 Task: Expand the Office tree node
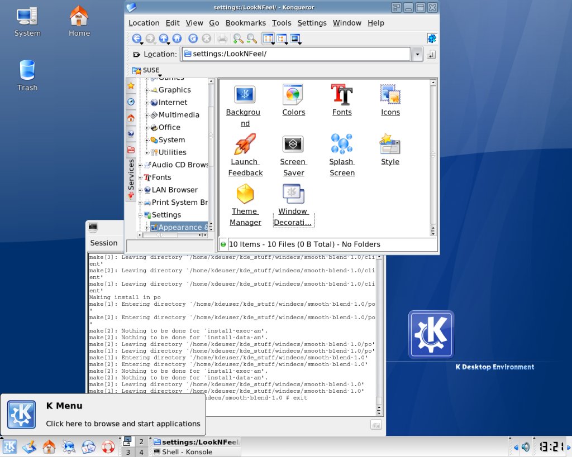coord(147,128)
